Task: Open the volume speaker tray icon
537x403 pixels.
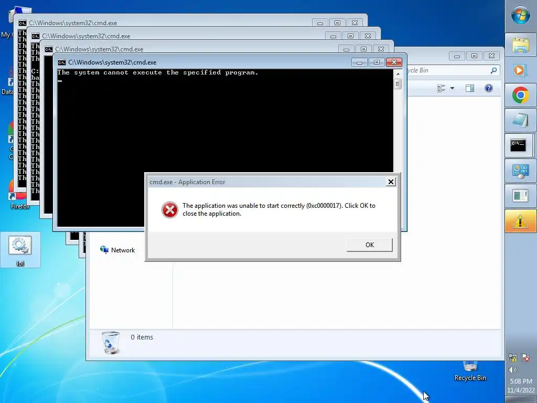Action: (x=513, y=370)
